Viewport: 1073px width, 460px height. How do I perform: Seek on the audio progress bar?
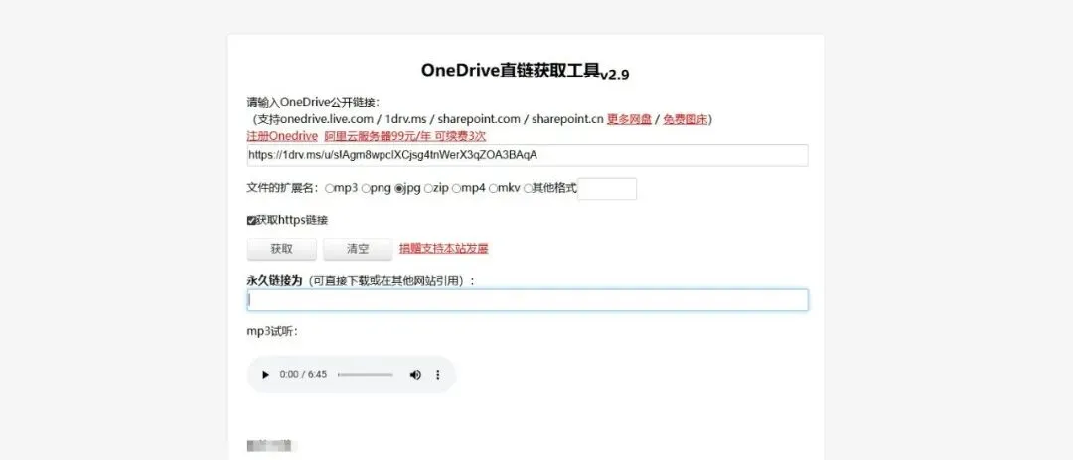pyautogui.click(x=366, y=375)
